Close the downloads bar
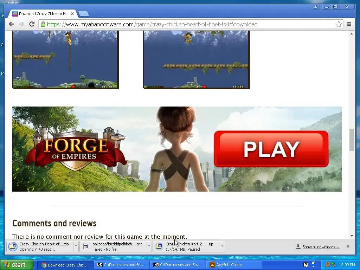The image size is (360, 270). point(348,246)
